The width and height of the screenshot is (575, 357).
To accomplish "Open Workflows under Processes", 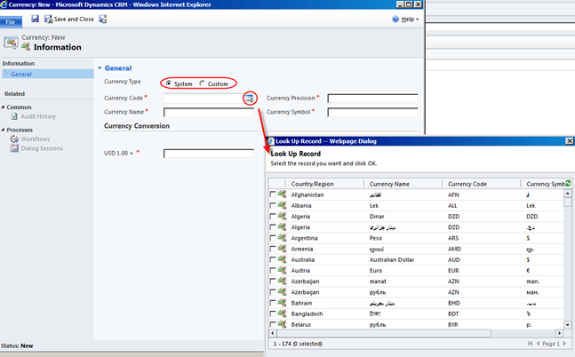I will point(36,139).
